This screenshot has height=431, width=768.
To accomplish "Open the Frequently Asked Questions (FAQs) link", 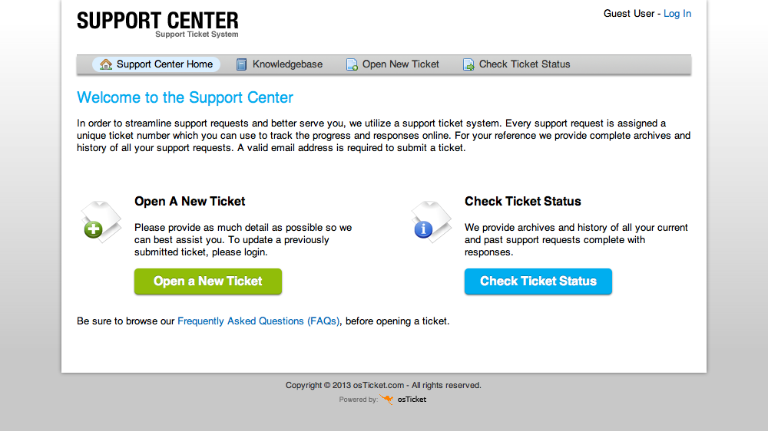I will tap(258, 321).
